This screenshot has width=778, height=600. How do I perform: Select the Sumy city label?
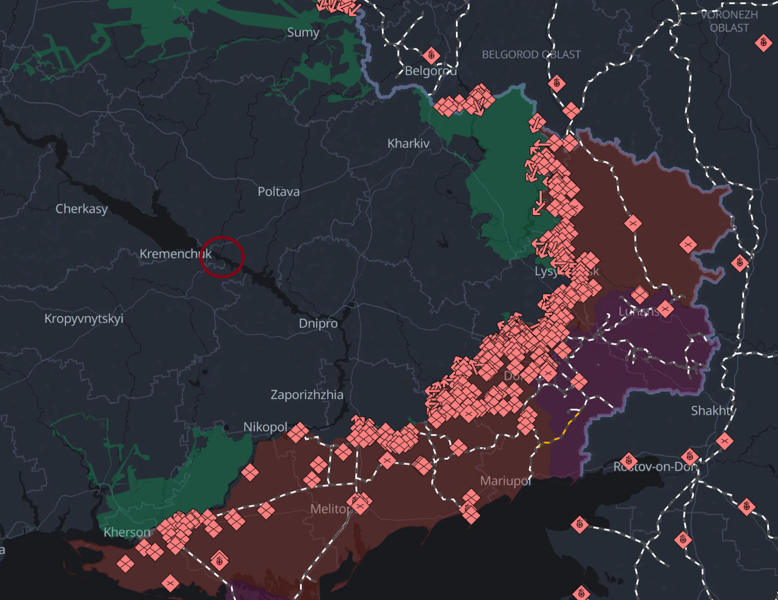click(303, 32)
